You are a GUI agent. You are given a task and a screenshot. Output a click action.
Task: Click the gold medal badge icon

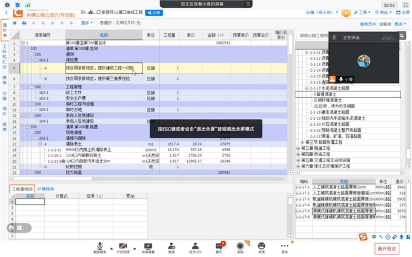346,13
